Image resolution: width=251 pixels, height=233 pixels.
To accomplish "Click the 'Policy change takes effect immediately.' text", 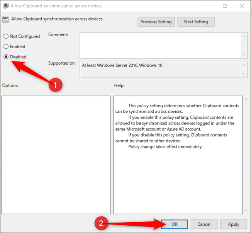I will point(165,147).
